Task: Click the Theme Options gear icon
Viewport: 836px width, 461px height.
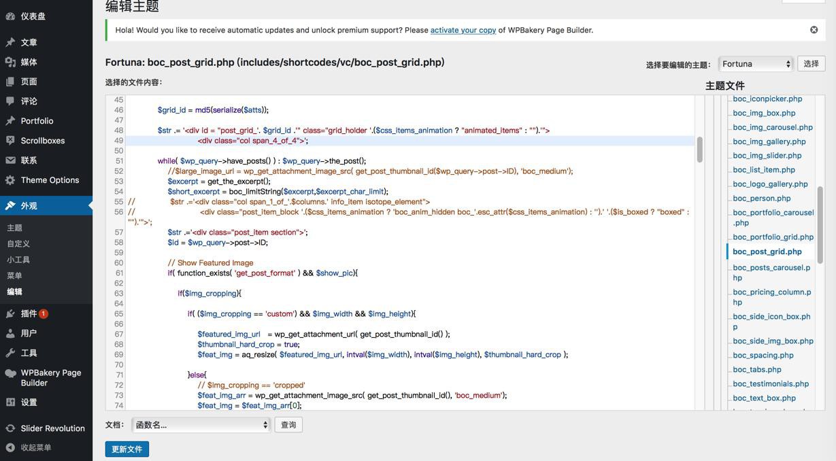Action: pos(10,180)
